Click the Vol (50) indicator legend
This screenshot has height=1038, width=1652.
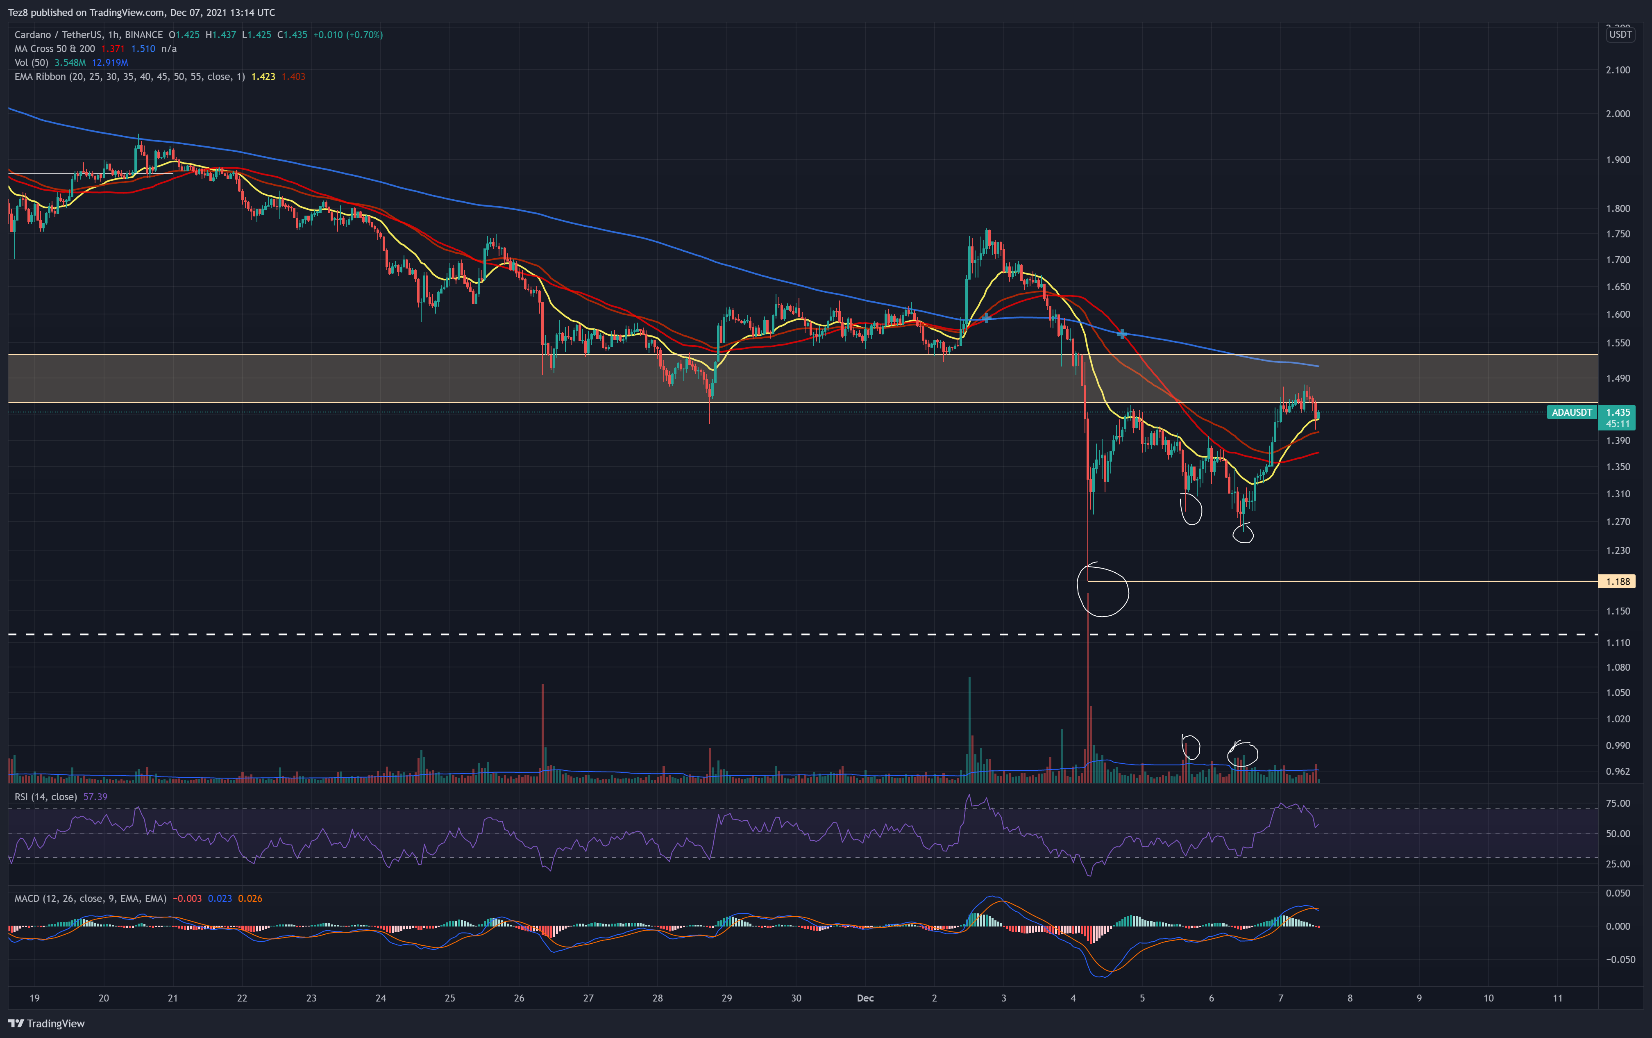pyautogui.click(x=32, y=62)
